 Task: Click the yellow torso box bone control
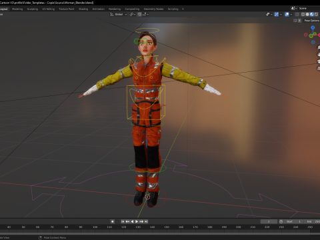point(146,102)
